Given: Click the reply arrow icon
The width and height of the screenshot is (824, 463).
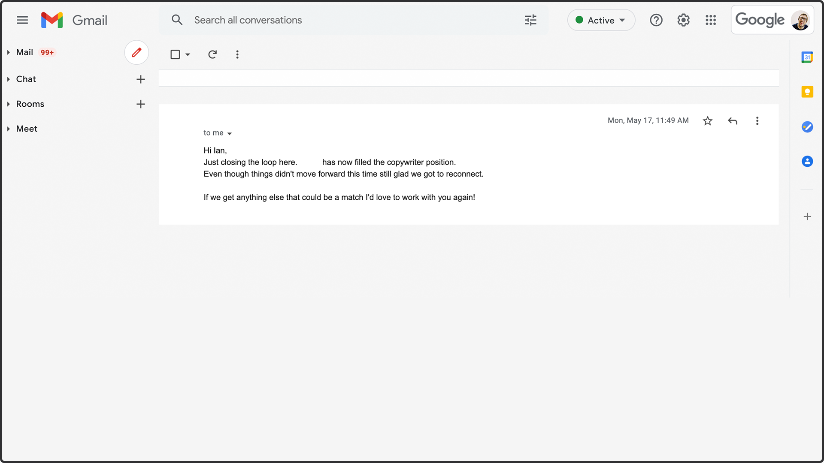Looking at the screenshot, I should (x=733, y=121).
